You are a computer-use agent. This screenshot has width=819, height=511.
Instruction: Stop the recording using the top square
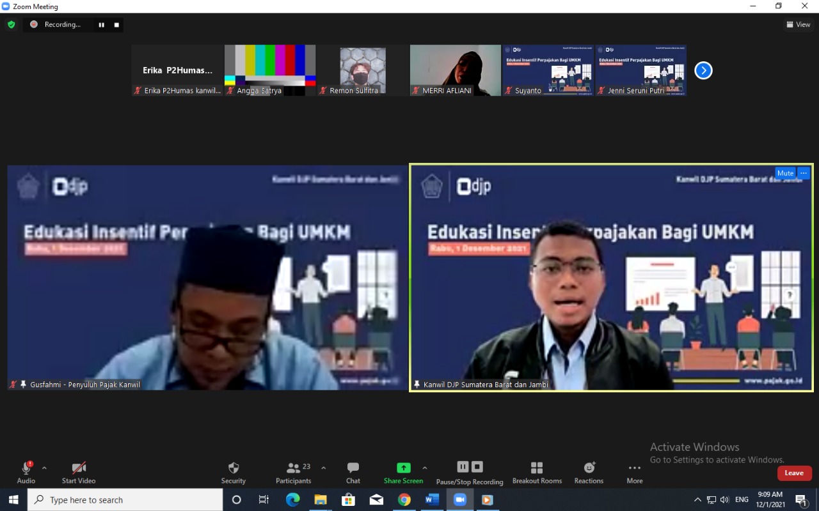click(x=116, y=25)
